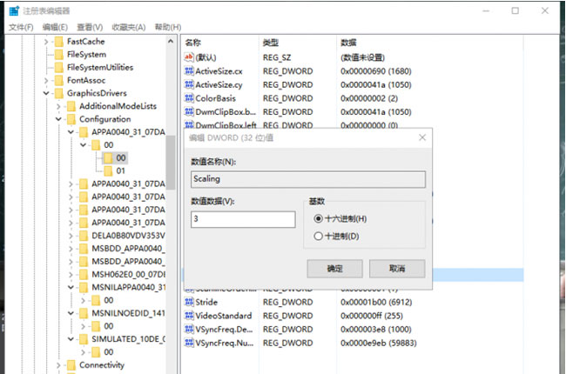
Task: Select the value 0x00000690 (1680)
Action: pyautogui.click(x=376, y=71)
